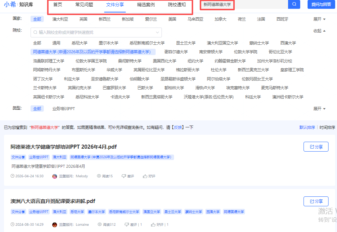Choose 西澳大学 in the 院校 filter list
The image size is (337, 232).
[x=288, y=43]
